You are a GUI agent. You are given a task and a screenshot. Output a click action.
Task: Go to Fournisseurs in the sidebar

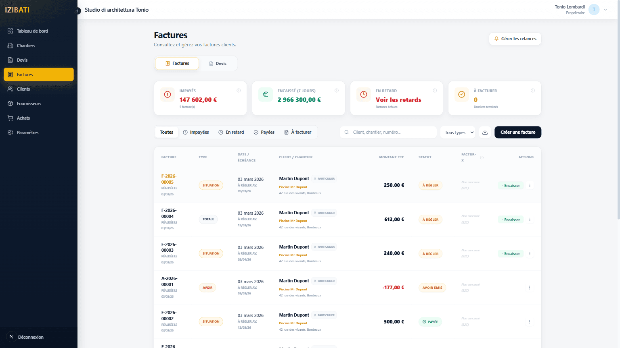pyautogui.click(x=29, y=104)
